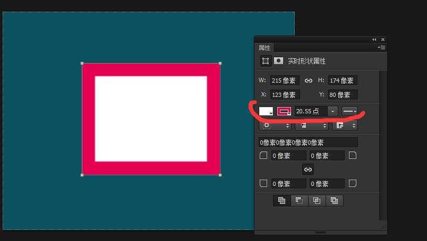Image resolution: width=427 pixels, height=241 pixels.
Task: Select the Exclude Overlapping Shapes pathfinder button
Action: [x=335, y=201]
